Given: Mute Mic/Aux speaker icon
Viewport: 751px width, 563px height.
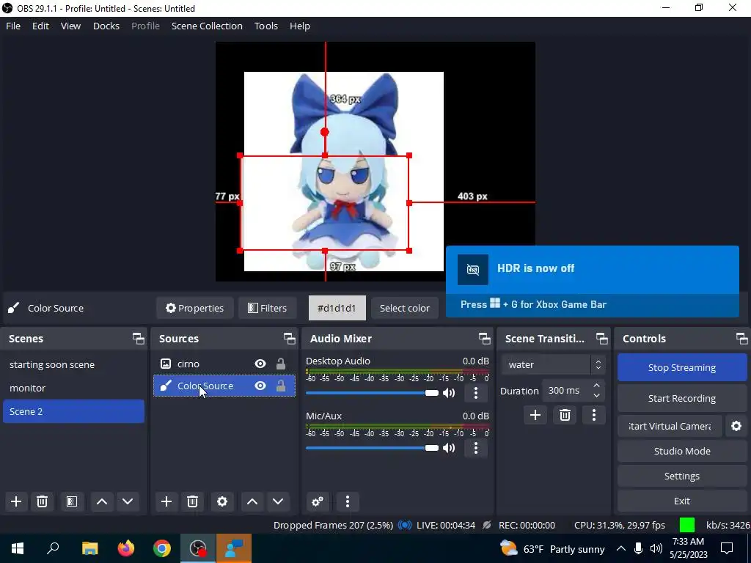Looking at the screenshot, I should pos(449,448).
